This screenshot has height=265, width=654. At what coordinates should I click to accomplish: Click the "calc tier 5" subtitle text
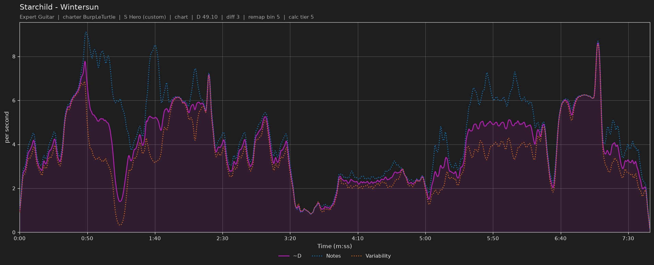301,17
